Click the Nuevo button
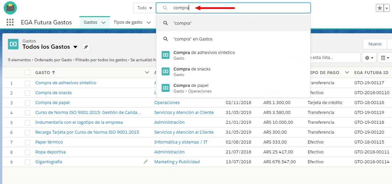 375,44
